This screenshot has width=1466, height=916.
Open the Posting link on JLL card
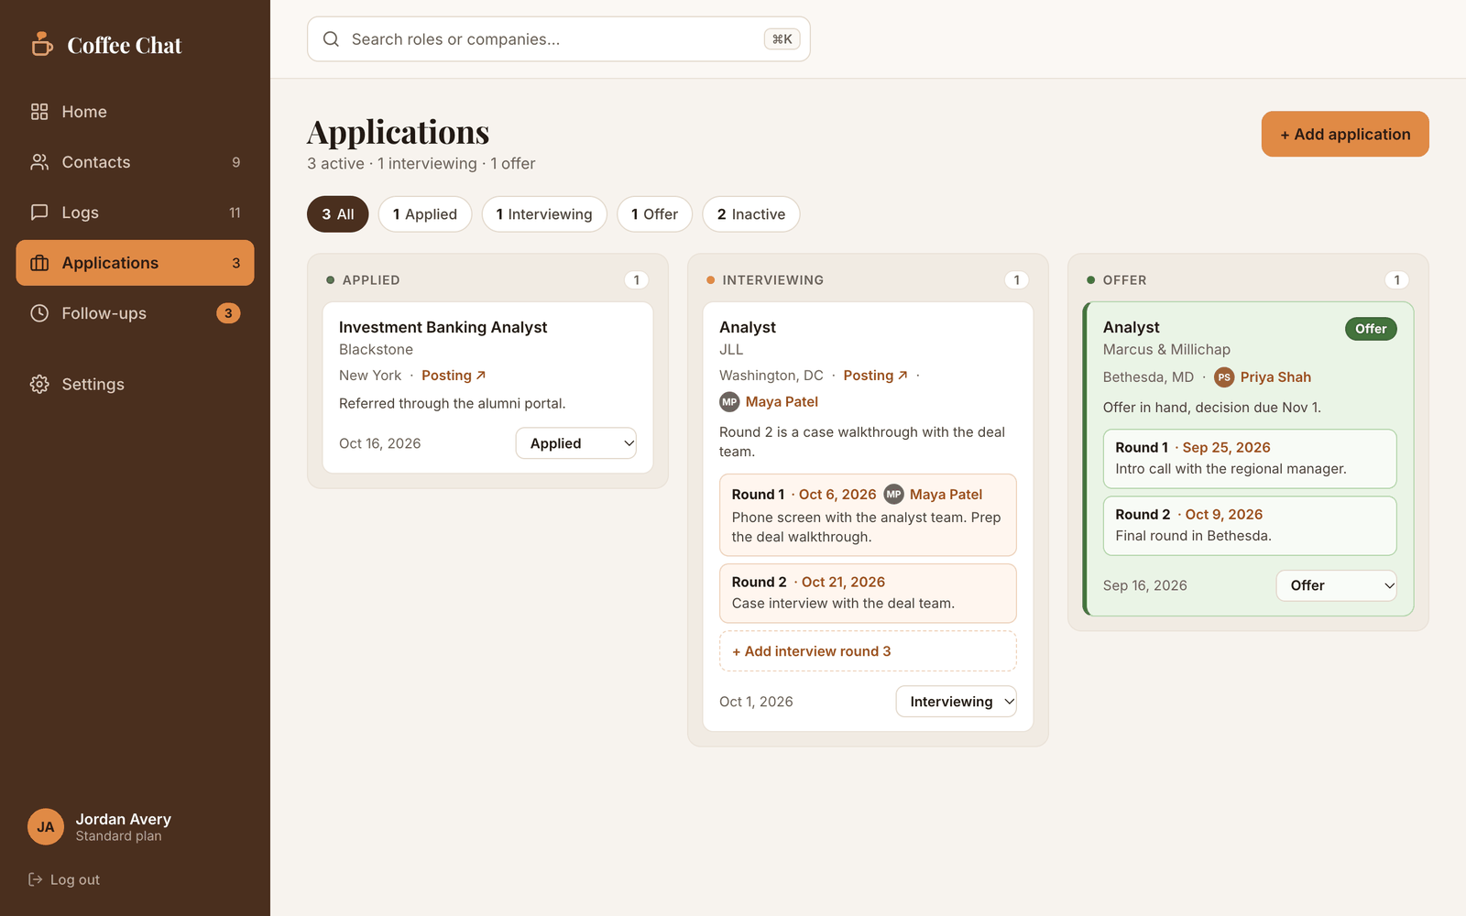[875, 376]
